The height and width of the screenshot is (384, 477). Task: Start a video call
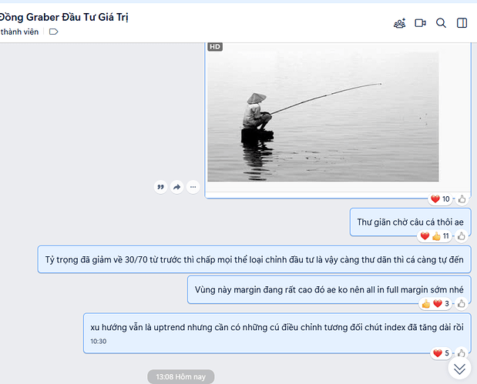420,23
